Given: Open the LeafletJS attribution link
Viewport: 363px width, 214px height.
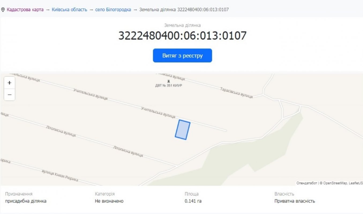Looking at the screenshot, I should [x=356, y=183].
